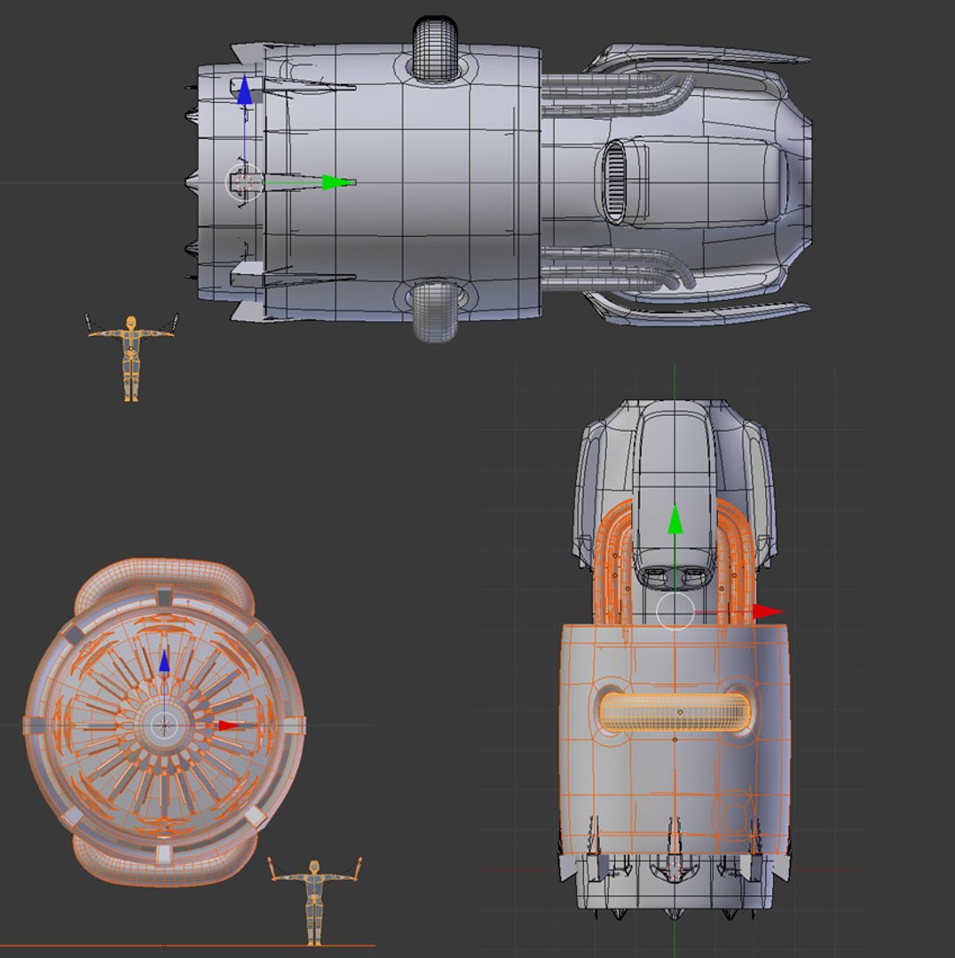The width and height of the screenshot is (955, 958).
Task: Select lower pipe bundle in side view
Action: [x=618, y=268]
